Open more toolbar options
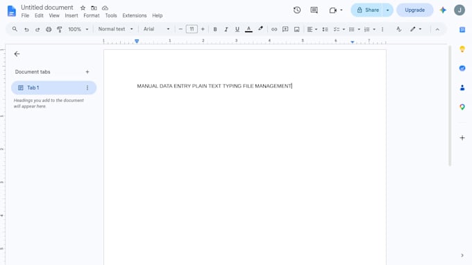Image resolution: width=472 pixels, height=265 pixels. [x=382, y=29]
